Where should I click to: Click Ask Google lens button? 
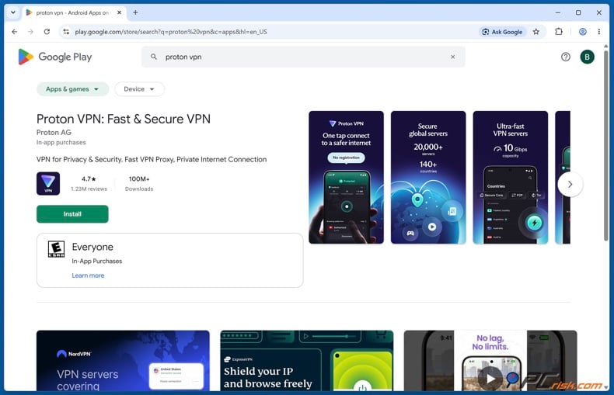pyautogui.click(x=502, y=32)
